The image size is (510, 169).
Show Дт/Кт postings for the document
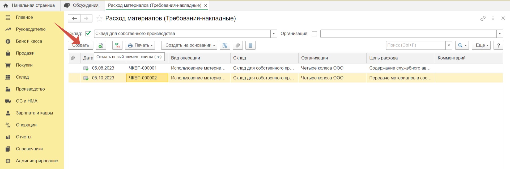coord(117,45)
